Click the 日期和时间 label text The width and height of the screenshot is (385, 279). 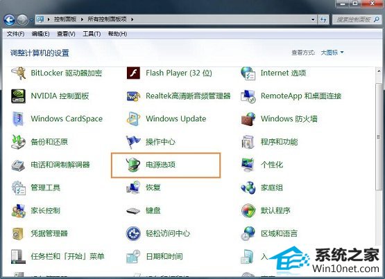pyautogui.click(x=164, y=256)
